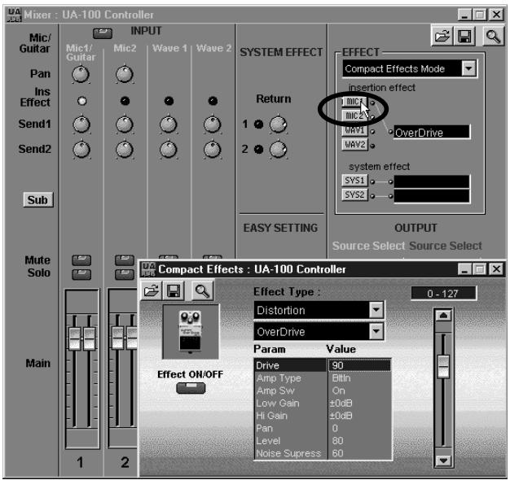510x480 pixels.
Task: Toggle the Mic/Guitar input switch
Action: (103, 33)
